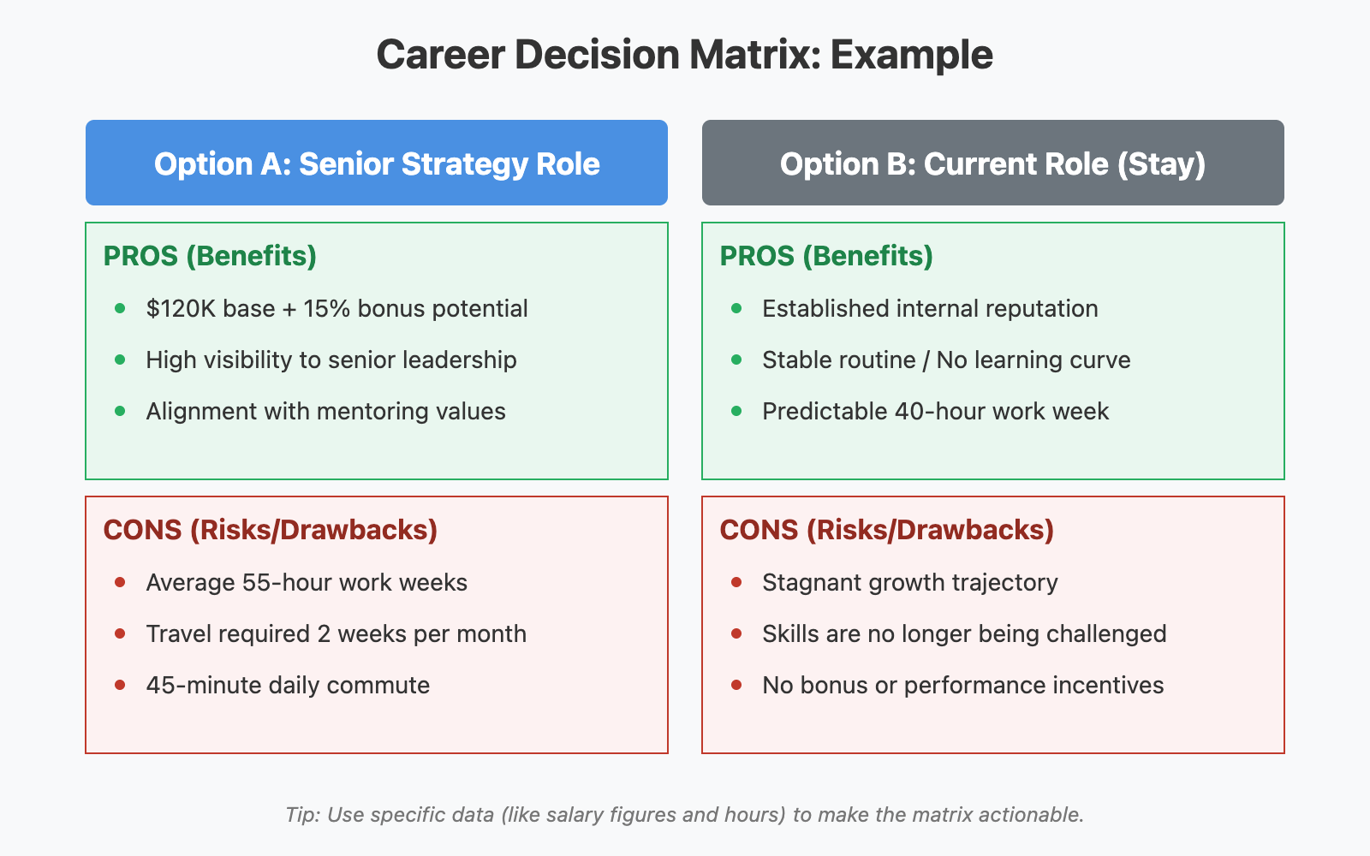Click the CONS heading under Option B
The height and width of the screenshot is (856, 1370).
[x=886, y=530]
